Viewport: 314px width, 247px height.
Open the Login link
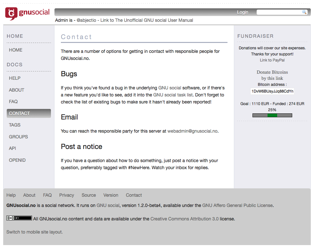[x=243, y=12]
